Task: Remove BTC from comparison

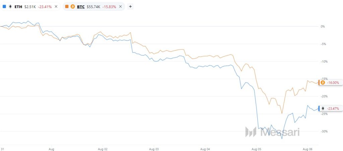Action: [120, 7]
